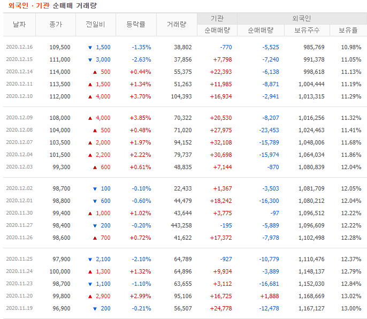Screen dimensions: 367x319
Task: Click foreign holdings 1,168,669
Action: tap(311, 296)
